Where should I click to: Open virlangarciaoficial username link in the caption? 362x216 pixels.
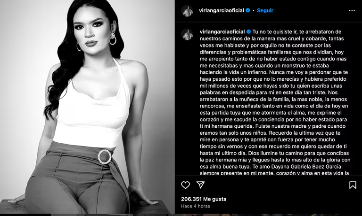tap(222, 32)
